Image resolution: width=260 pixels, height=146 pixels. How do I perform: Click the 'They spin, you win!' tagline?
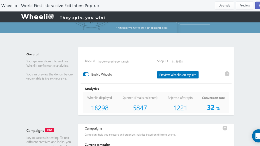click(83, 18)
